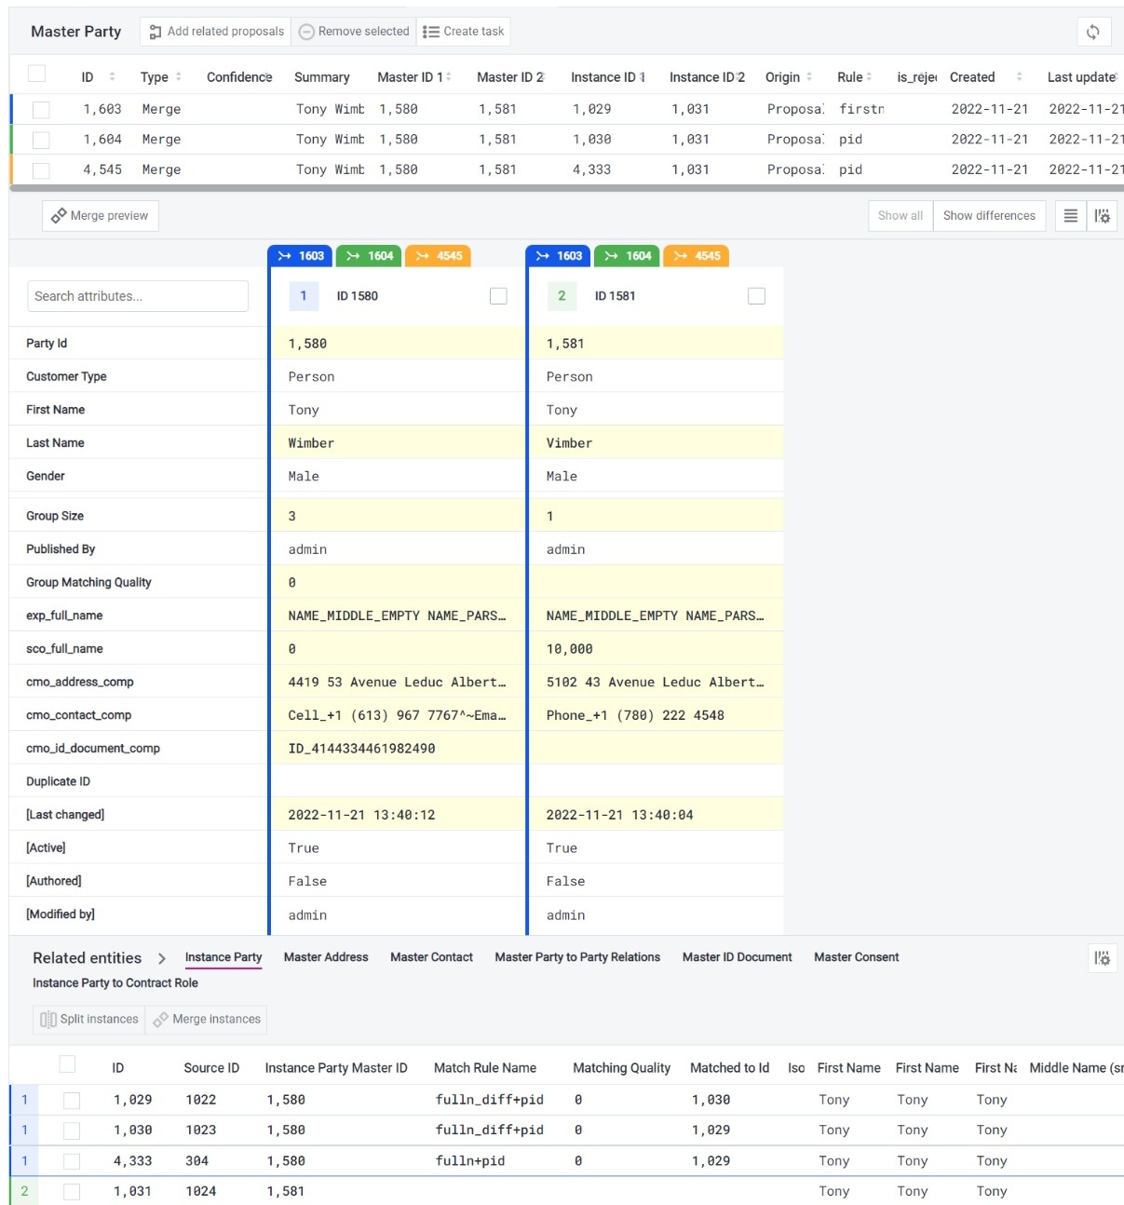1124x1205 pixels.
Task: Switch to the Master Address tab
Action: 326,957
